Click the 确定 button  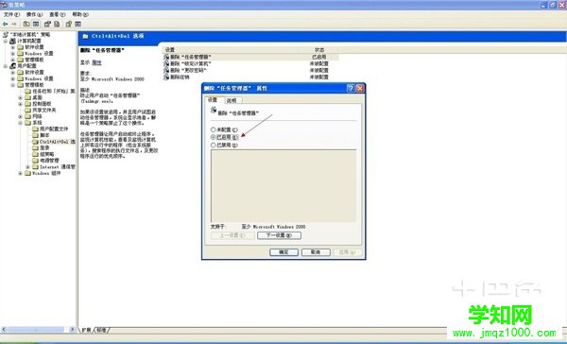tap(283, 252)
